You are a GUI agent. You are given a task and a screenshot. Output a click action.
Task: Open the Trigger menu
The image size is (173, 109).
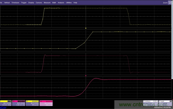24,3
